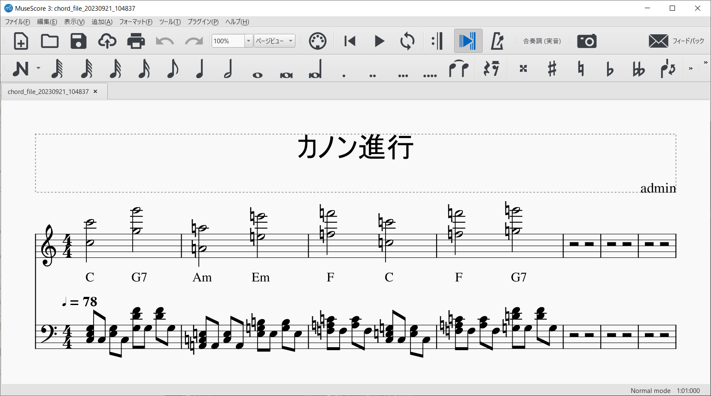Print the score with the printer icon
This screenshot has height=396, width=711.
pyautogui.click(x=136, y=41)
